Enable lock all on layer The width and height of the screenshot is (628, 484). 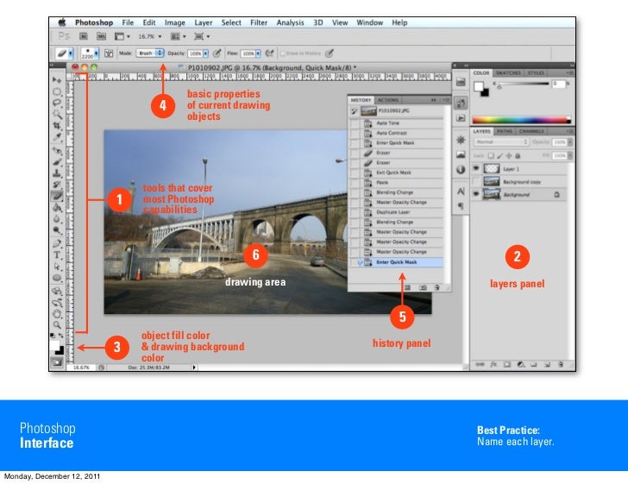518,155
